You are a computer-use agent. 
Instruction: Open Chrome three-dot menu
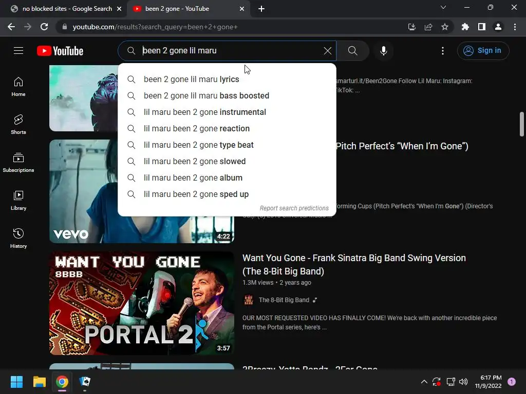(x=515, y=27)
